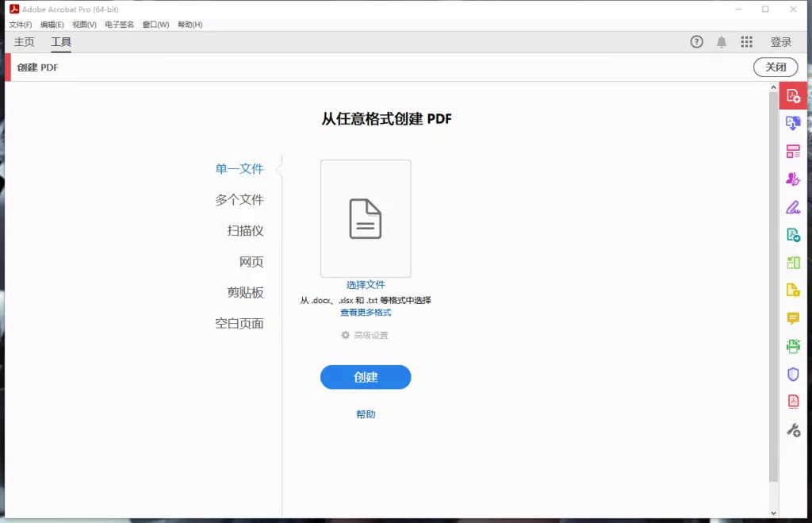The height and width of the screenshot is (523, 812).
Task: Select the 扫描仪 option
Action: 245,230
